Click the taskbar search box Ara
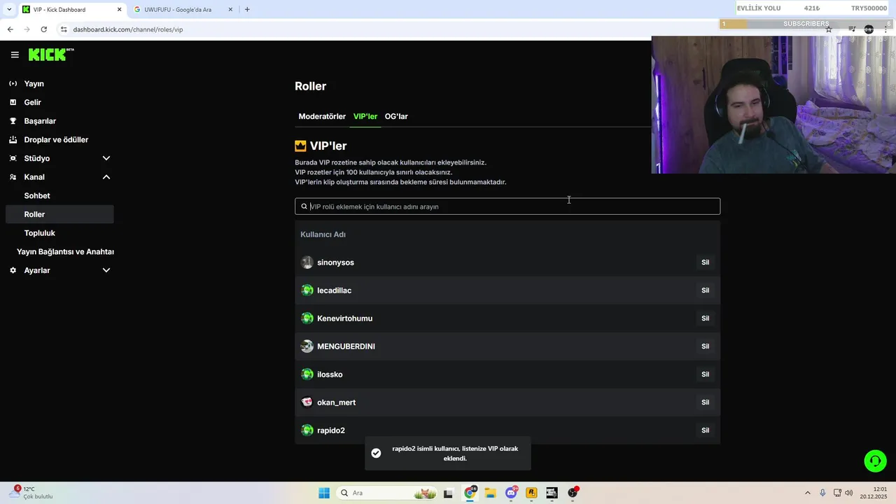This screenshot has width=896, height=504. tap(387, 493)
